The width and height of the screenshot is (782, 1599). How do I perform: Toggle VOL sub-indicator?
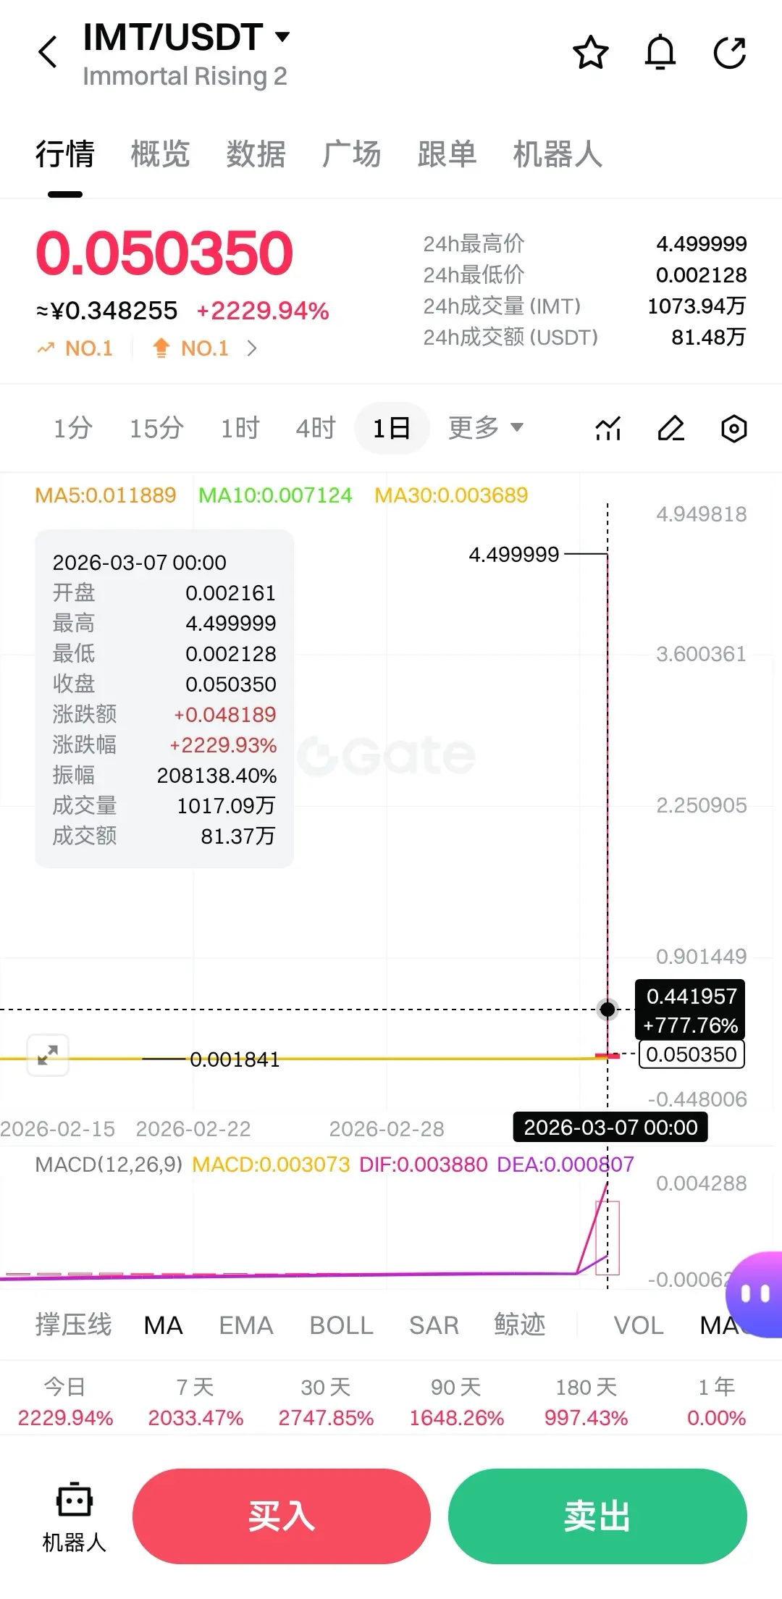[x=639, y=1325]
